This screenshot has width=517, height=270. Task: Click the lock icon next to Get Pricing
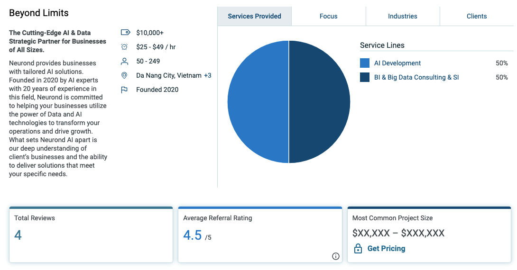click(x=358, y=249)
